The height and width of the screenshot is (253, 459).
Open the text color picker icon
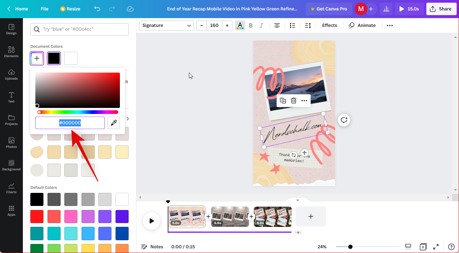pyautogui.click(x=240, y=26)
